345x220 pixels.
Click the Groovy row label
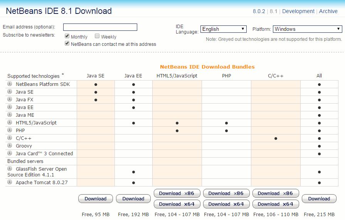tap(24, 146)
